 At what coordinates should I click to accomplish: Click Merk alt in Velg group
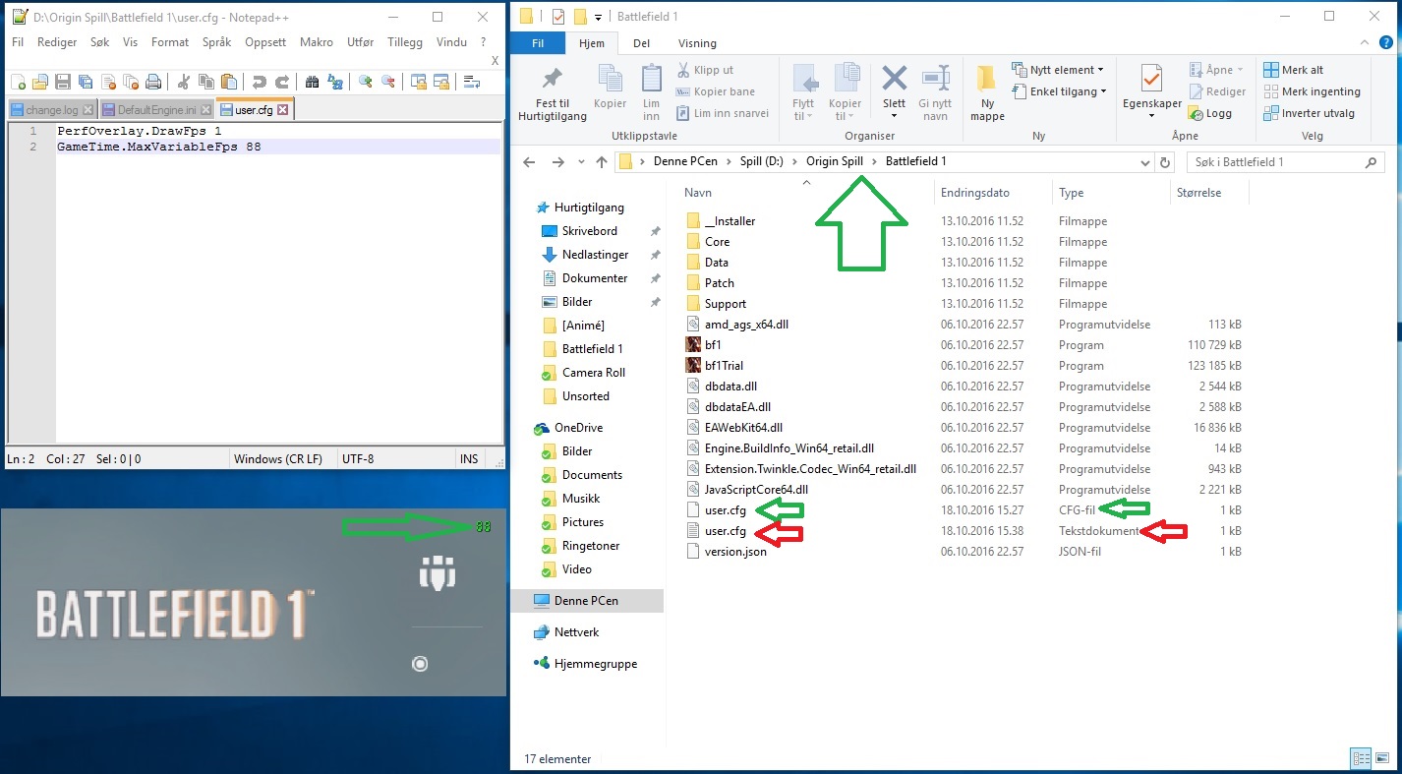tap(1294, 70)
